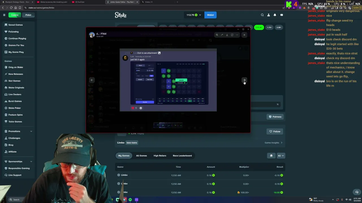Open the Wallet
Viewport: 362px width, 203px height.
pyautogui.click(x=210, y=15)
